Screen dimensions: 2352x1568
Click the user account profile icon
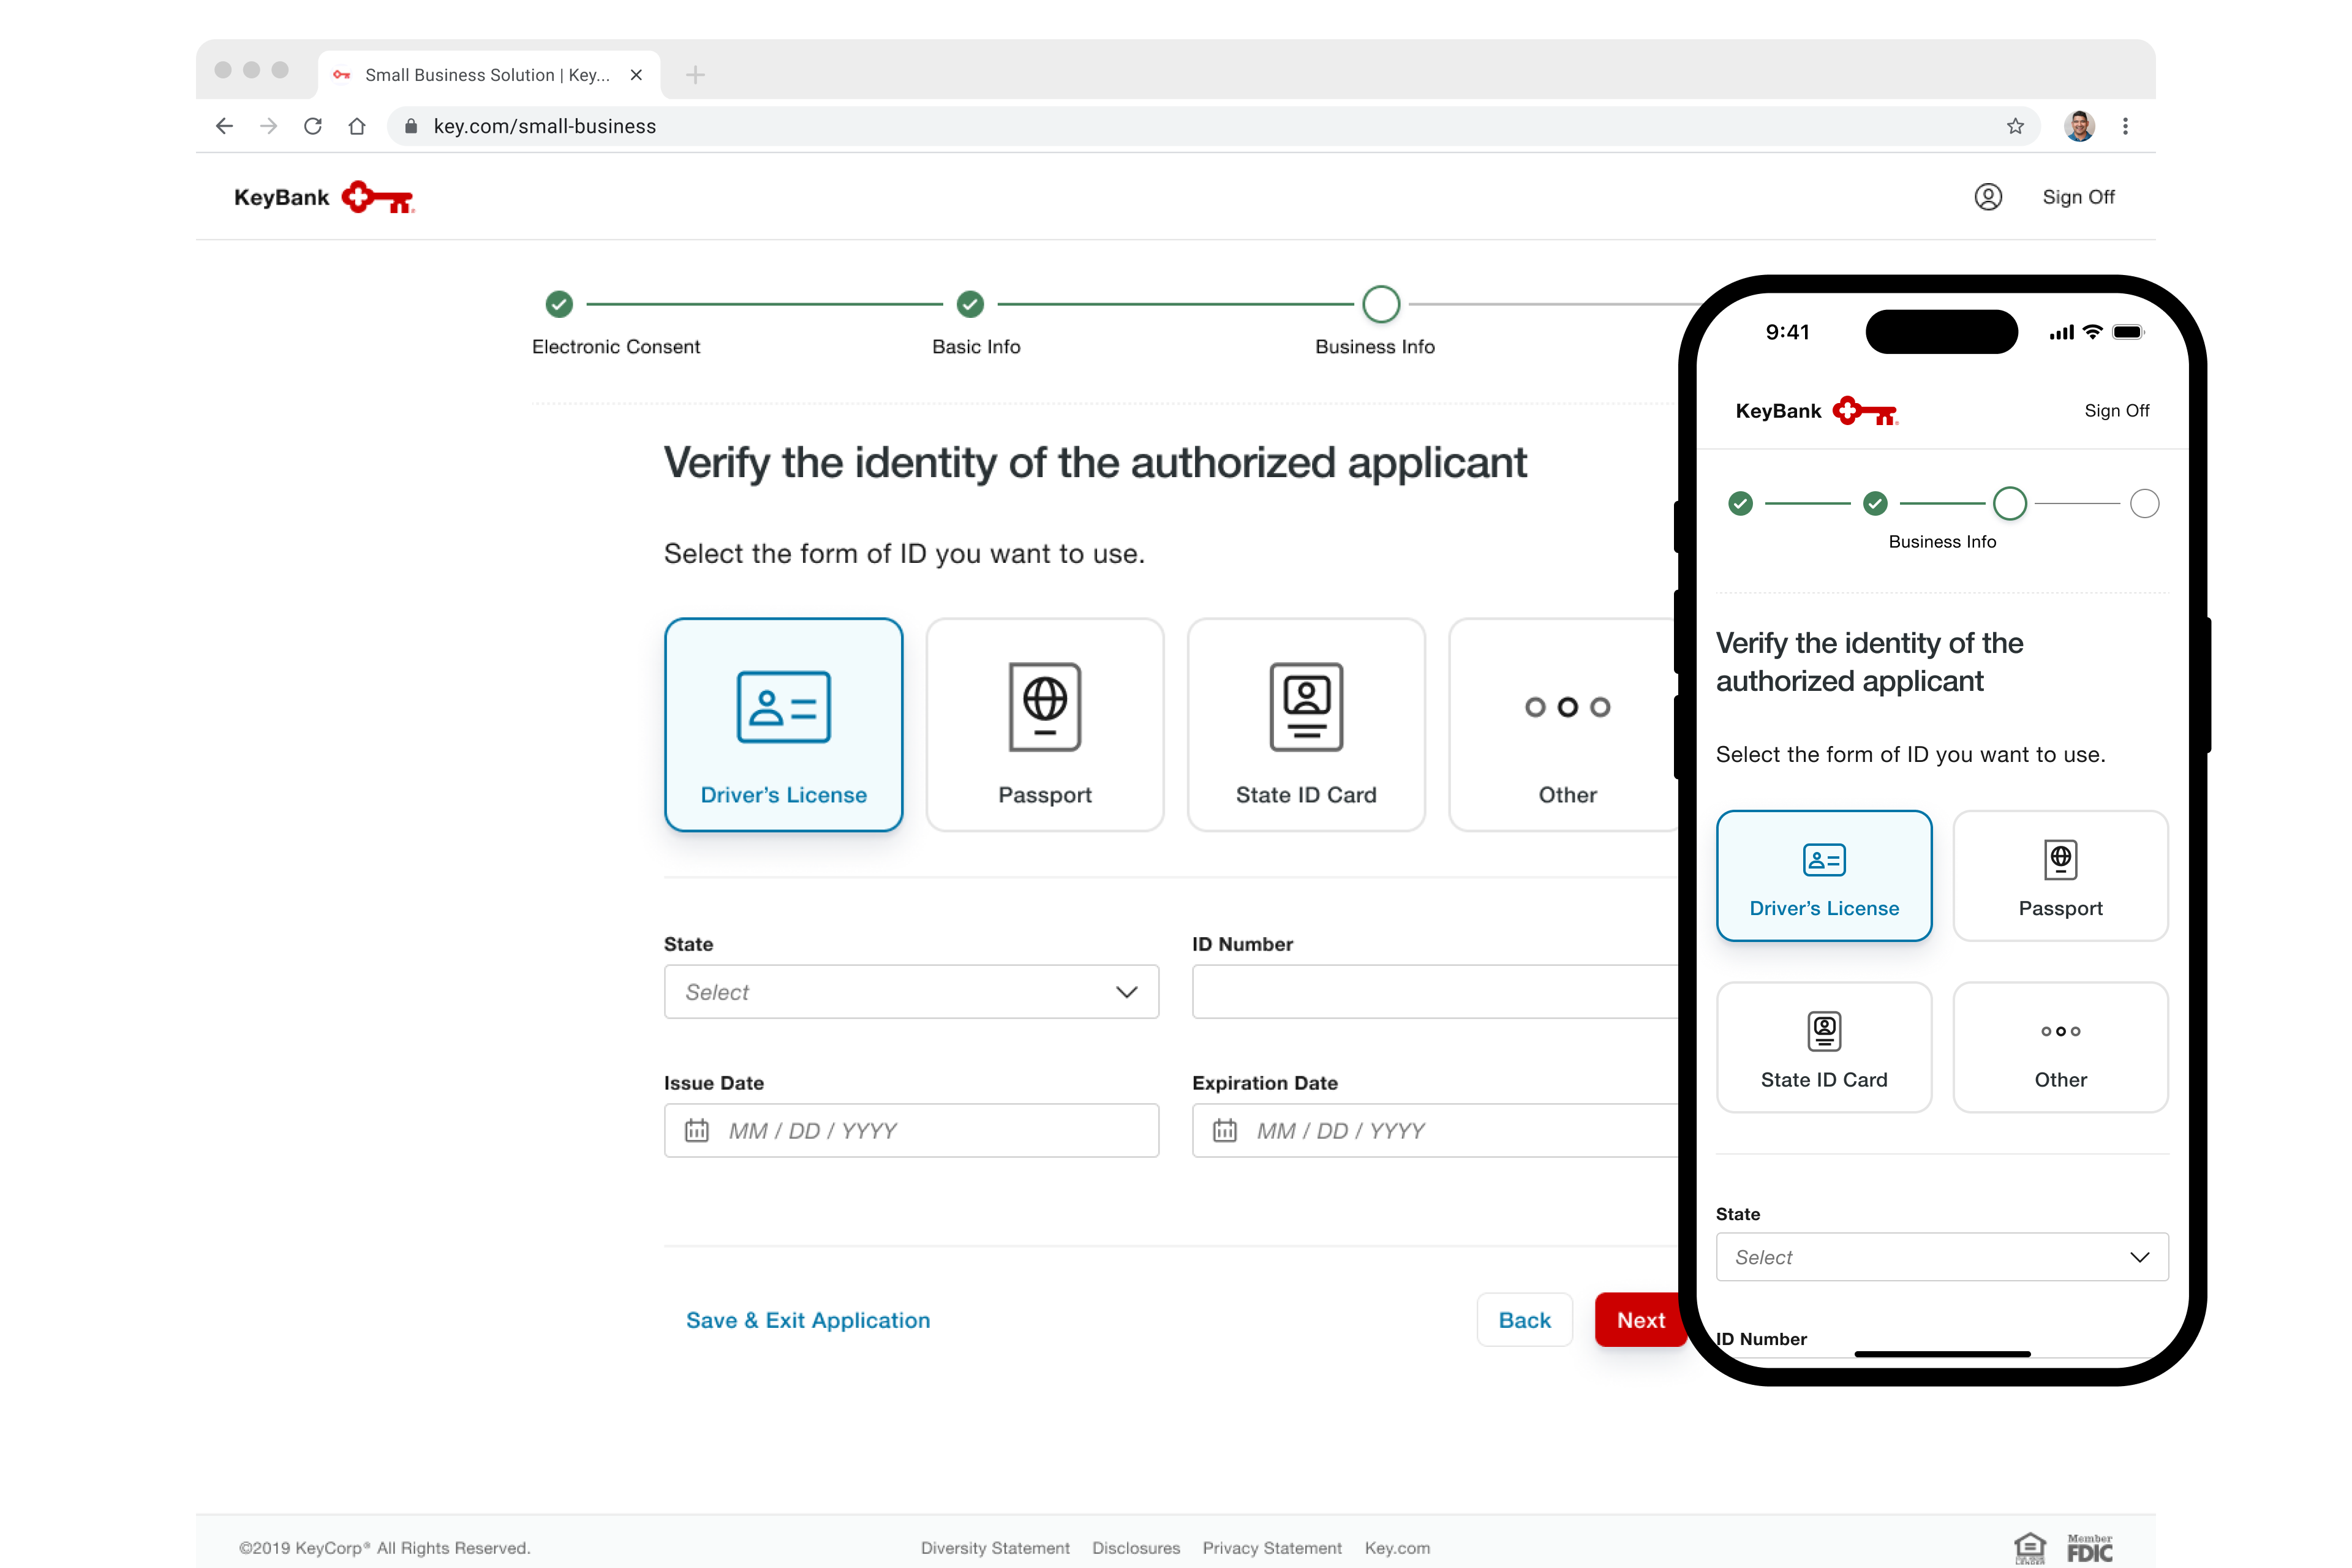1988,197
